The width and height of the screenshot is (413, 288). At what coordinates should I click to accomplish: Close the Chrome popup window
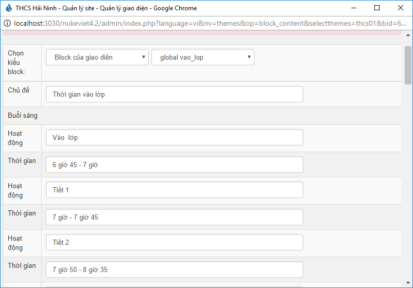pyautogui.click(x=400, y=8)
